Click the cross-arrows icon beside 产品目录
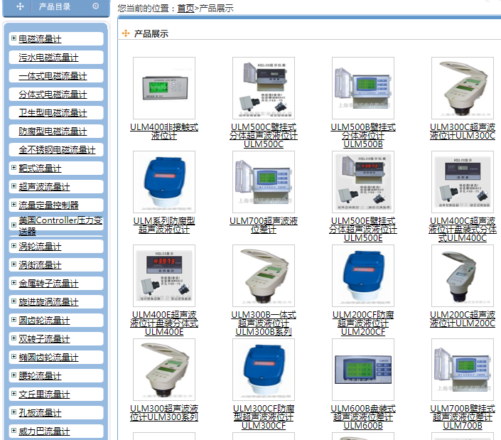The image size is (501, 440). pyautogui.click(x=20, y=6)
